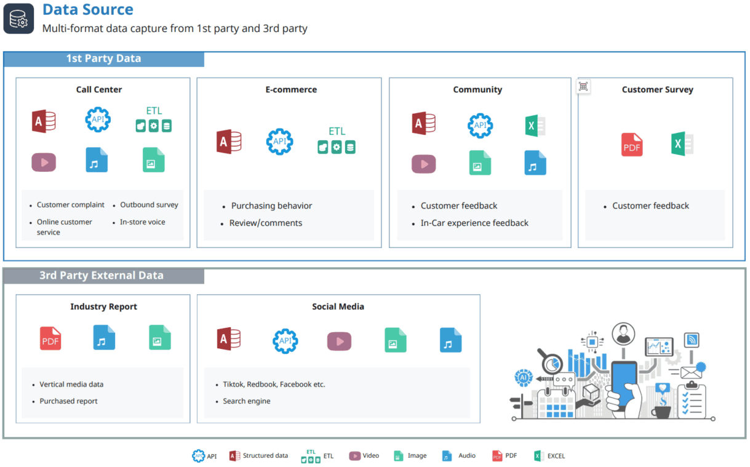Click the image file icon in Industry Report
Viewport: 750px width, 467px height.
pyautogui.click(x=159, y=338)
